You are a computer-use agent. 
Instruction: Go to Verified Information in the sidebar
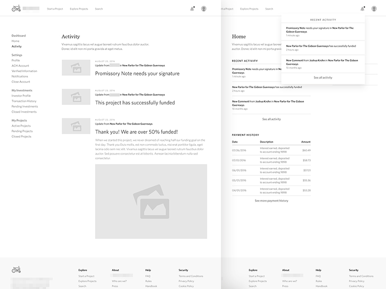pos(24,71)
